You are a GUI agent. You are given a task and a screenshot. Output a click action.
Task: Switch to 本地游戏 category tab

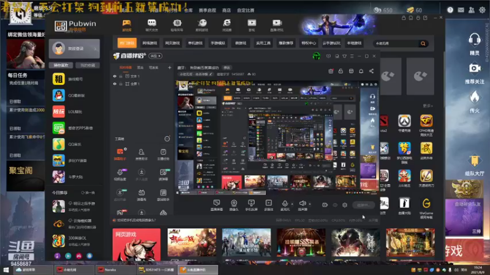(x=354, y=43)
